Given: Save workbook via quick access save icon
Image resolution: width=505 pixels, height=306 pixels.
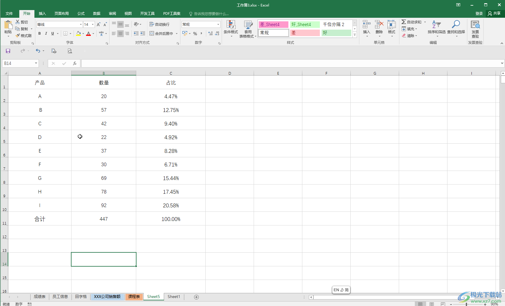Looking at the screenshot, I should point(8,51).
